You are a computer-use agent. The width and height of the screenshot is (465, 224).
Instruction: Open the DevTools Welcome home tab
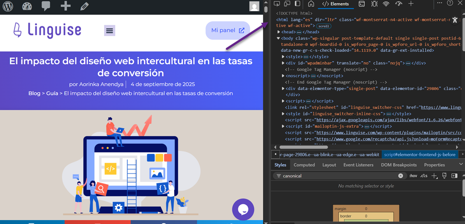(x=311, y=4)
